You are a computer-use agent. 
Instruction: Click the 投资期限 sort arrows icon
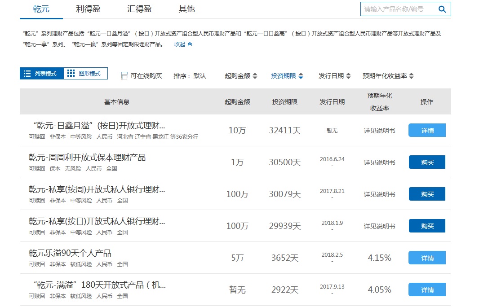click(x=301, y=76)
